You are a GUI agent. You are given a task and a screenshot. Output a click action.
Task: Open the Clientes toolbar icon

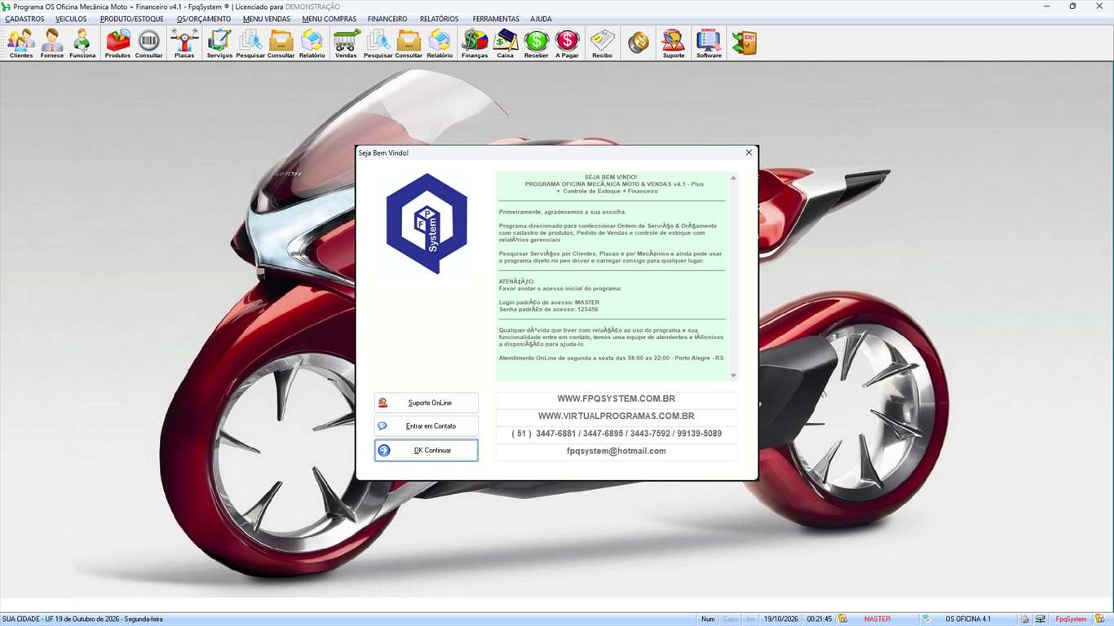pyautogui.click(x=21, y=44)
